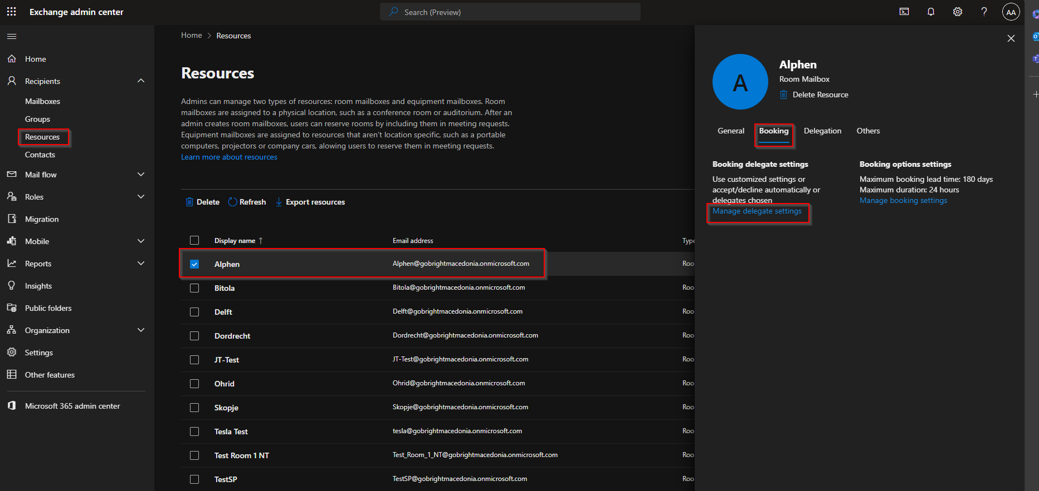Expand the Roles chevron
The width and height of the screenshot is (1039, 491).
click(x=141, y=196)
